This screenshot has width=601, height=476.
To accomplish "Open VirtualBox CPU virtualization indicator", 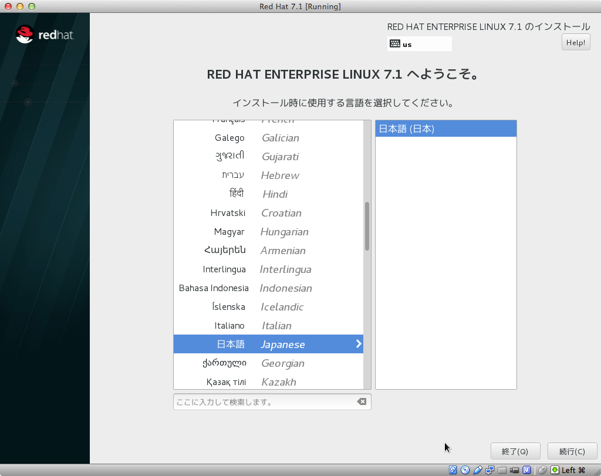I will coord(527,470).
